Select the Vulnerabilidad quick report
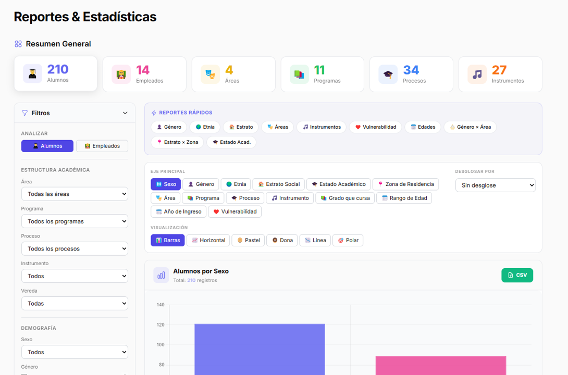568x375 pixels. (375, 127)
